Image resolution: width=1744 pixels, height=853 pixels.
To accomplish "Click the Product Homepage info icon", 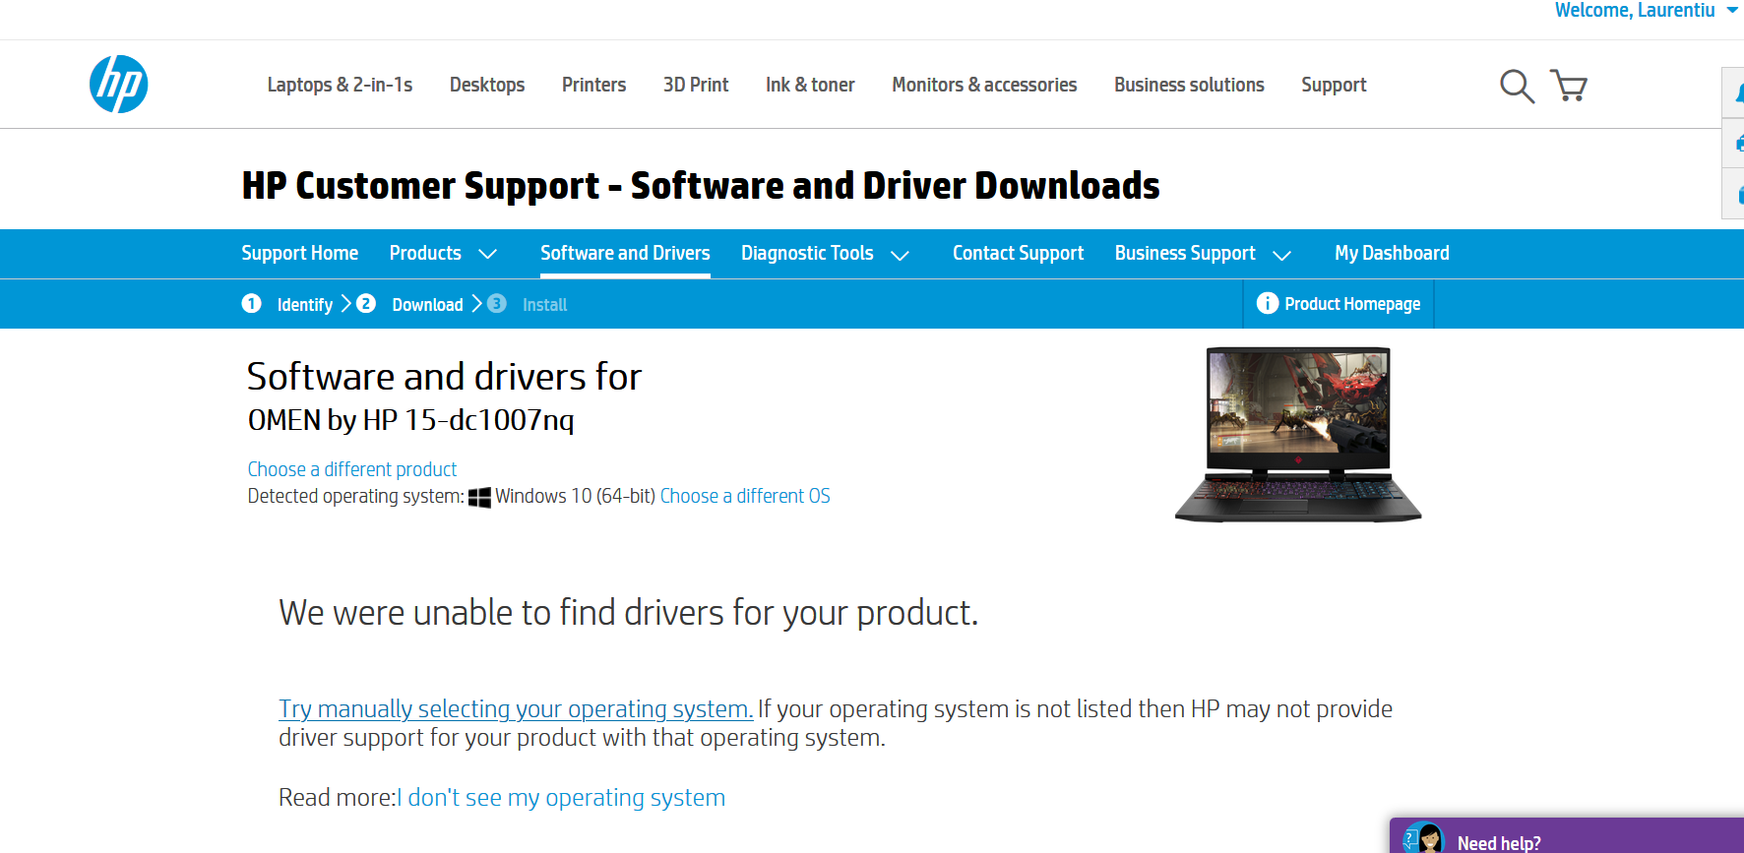I will 1268,304.
